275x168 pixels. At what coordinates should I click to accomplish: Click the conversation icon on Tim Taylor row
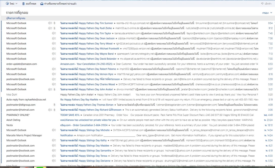54,33
